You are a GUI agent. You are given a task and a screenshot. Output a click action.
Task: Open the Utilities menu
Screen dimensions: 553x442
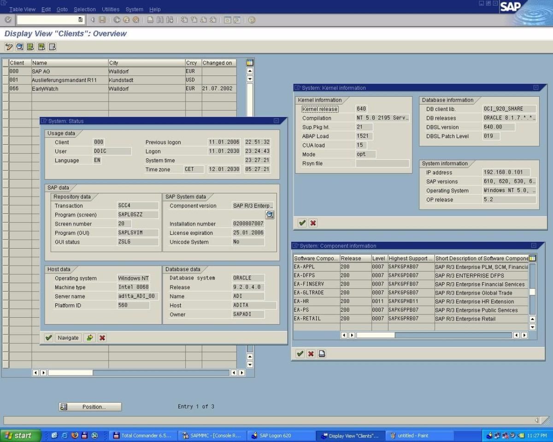(111, 9)
